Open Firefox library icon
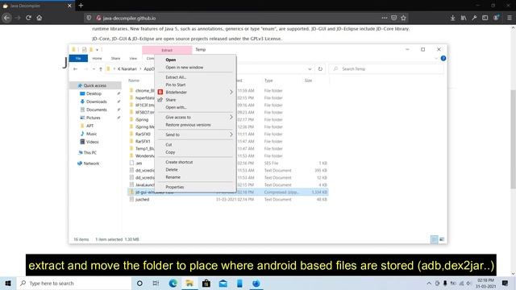The image size is (516, 290). (464, 18)
